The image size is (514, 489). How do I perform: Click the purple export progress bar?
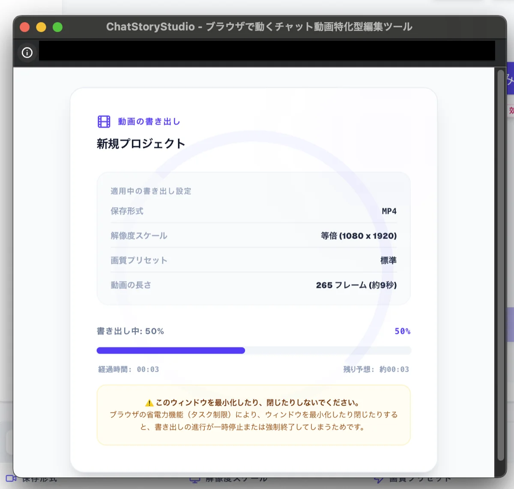254,350
